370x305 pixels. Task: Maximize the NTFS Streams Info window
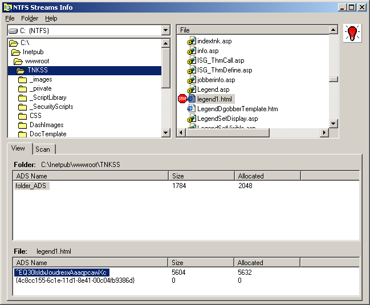[352, 7]
